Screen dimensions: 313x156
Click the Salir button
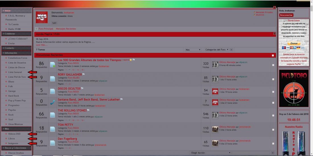point(54,23)
